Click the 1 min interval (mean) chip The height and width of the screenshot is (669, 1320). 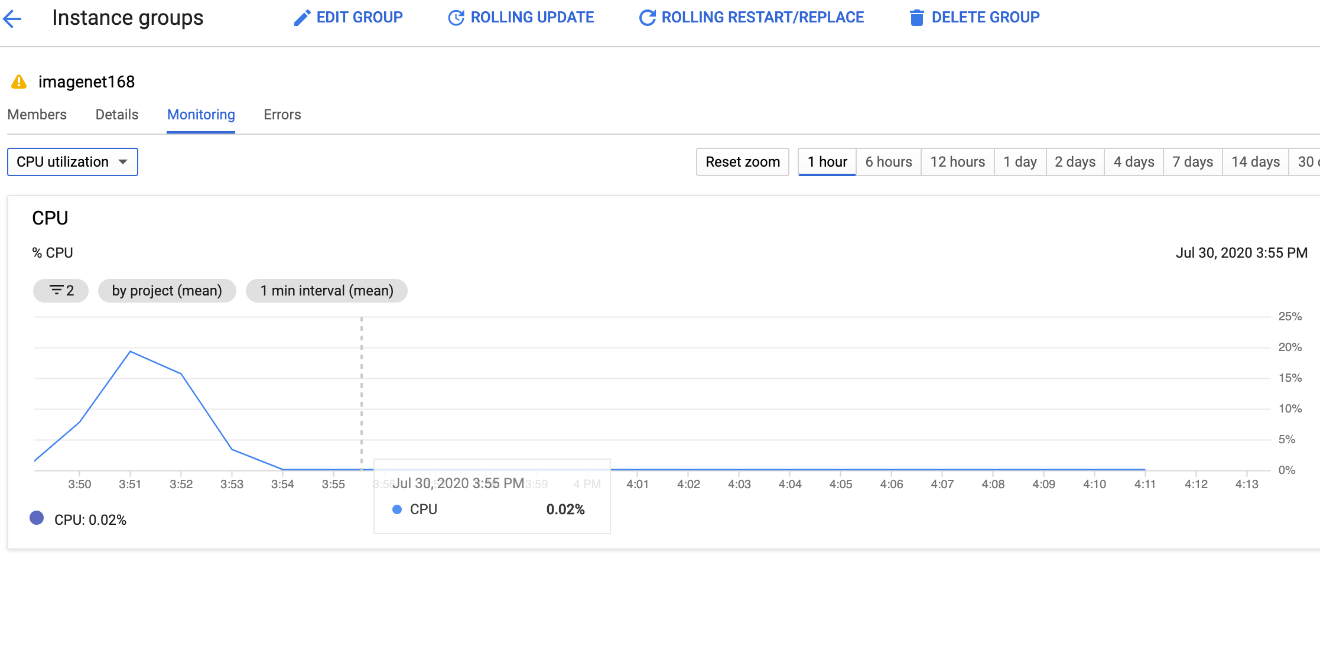pyautogui.click(x=326, y=291)
